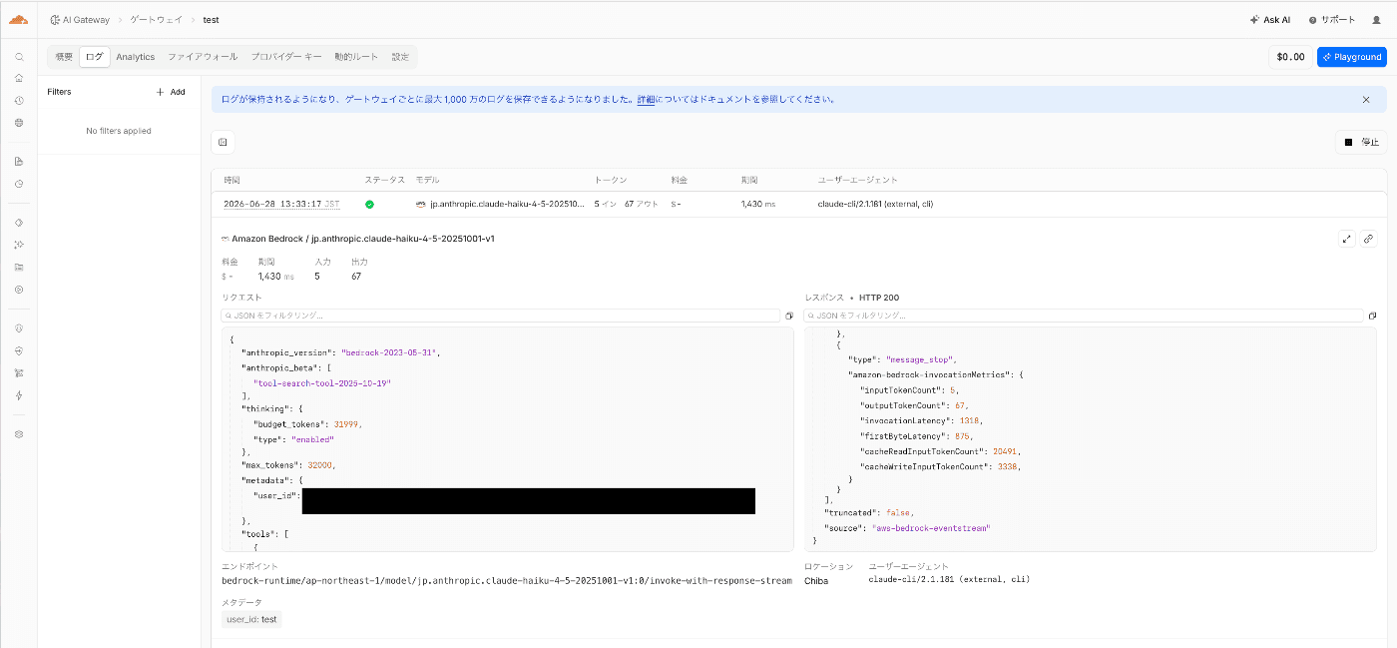The image size is (1397, 648).
Task: Click the No filters applied message
Action: [119, 131]
